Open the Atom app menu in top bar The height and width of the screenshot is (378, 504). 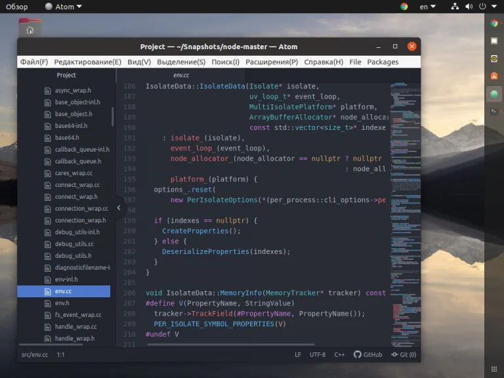coord(64,7)
